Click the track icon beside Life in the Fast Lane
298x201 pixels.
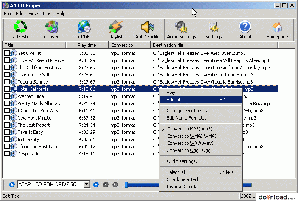(x=13, y=147)
